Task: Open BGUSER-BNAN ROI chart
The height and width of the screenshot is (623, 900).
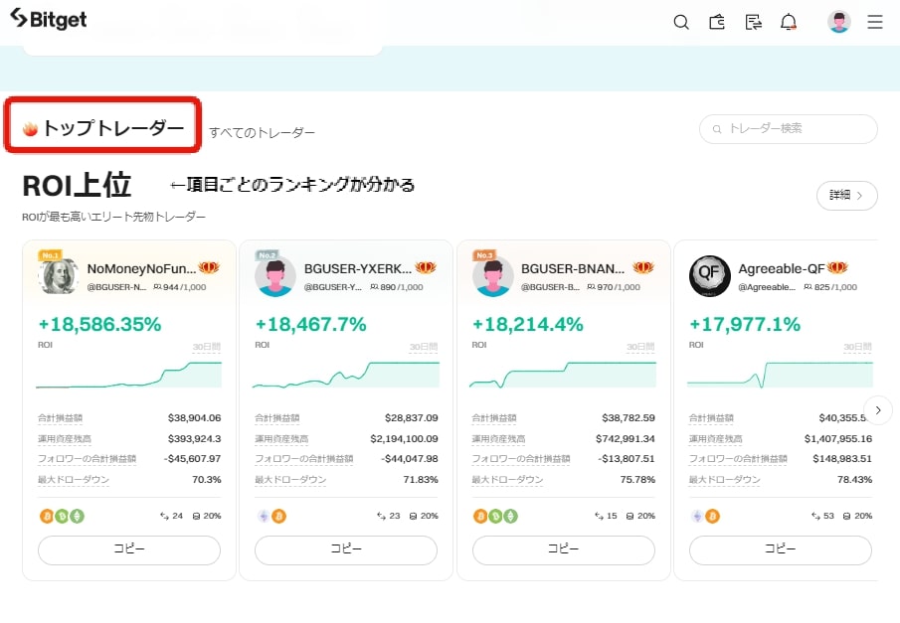Action: [x=563, y=375]
